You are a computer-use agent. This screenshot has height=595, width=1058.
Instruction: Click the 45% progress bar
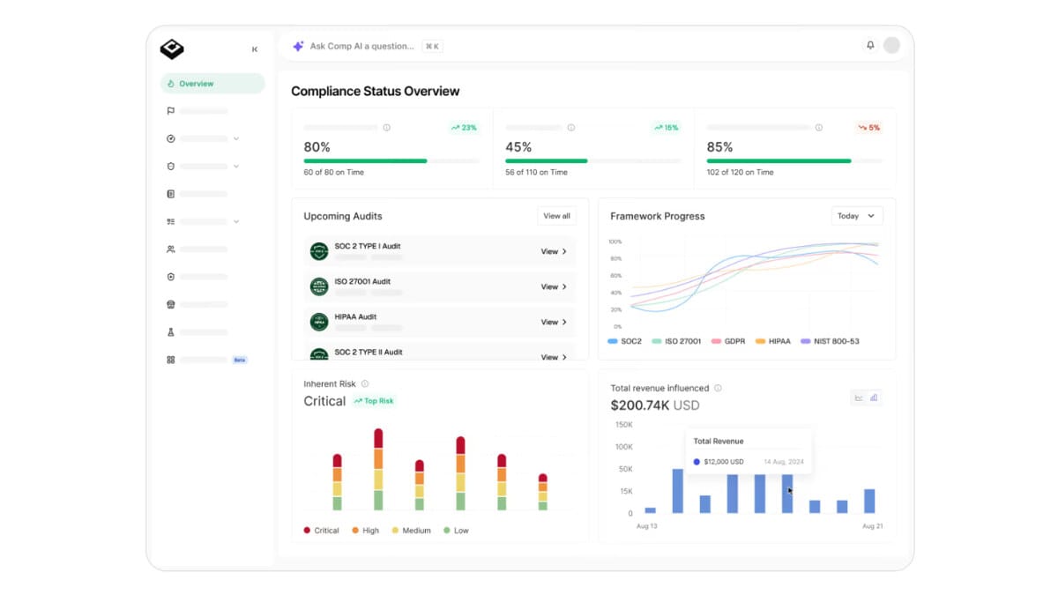pyautogui.click(x=592, y=161)
